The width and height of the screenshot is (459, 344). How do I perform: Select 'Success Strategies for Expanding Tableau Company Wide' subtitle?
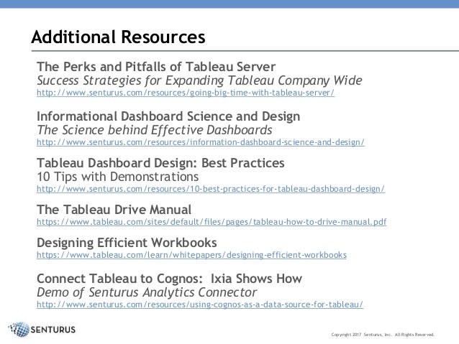click(199, 80)
